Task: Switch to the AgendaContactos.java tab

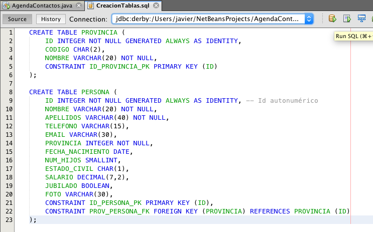Action: click(x=41, y=6)
